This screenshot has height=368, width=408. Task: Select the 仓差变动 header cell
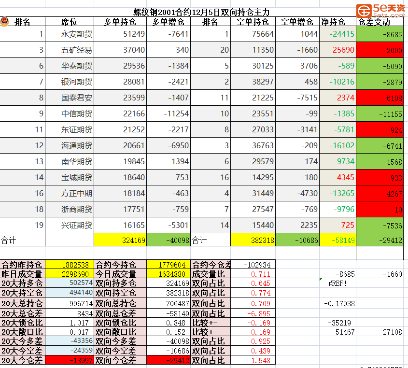coord(380,22)
